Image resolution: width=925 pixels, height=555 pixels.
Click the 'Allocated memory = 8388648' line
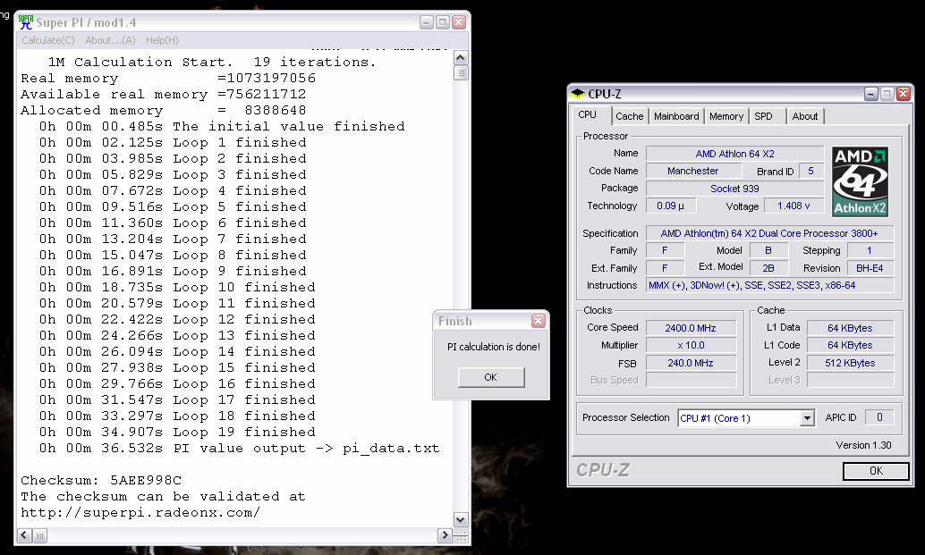(164, 110)
